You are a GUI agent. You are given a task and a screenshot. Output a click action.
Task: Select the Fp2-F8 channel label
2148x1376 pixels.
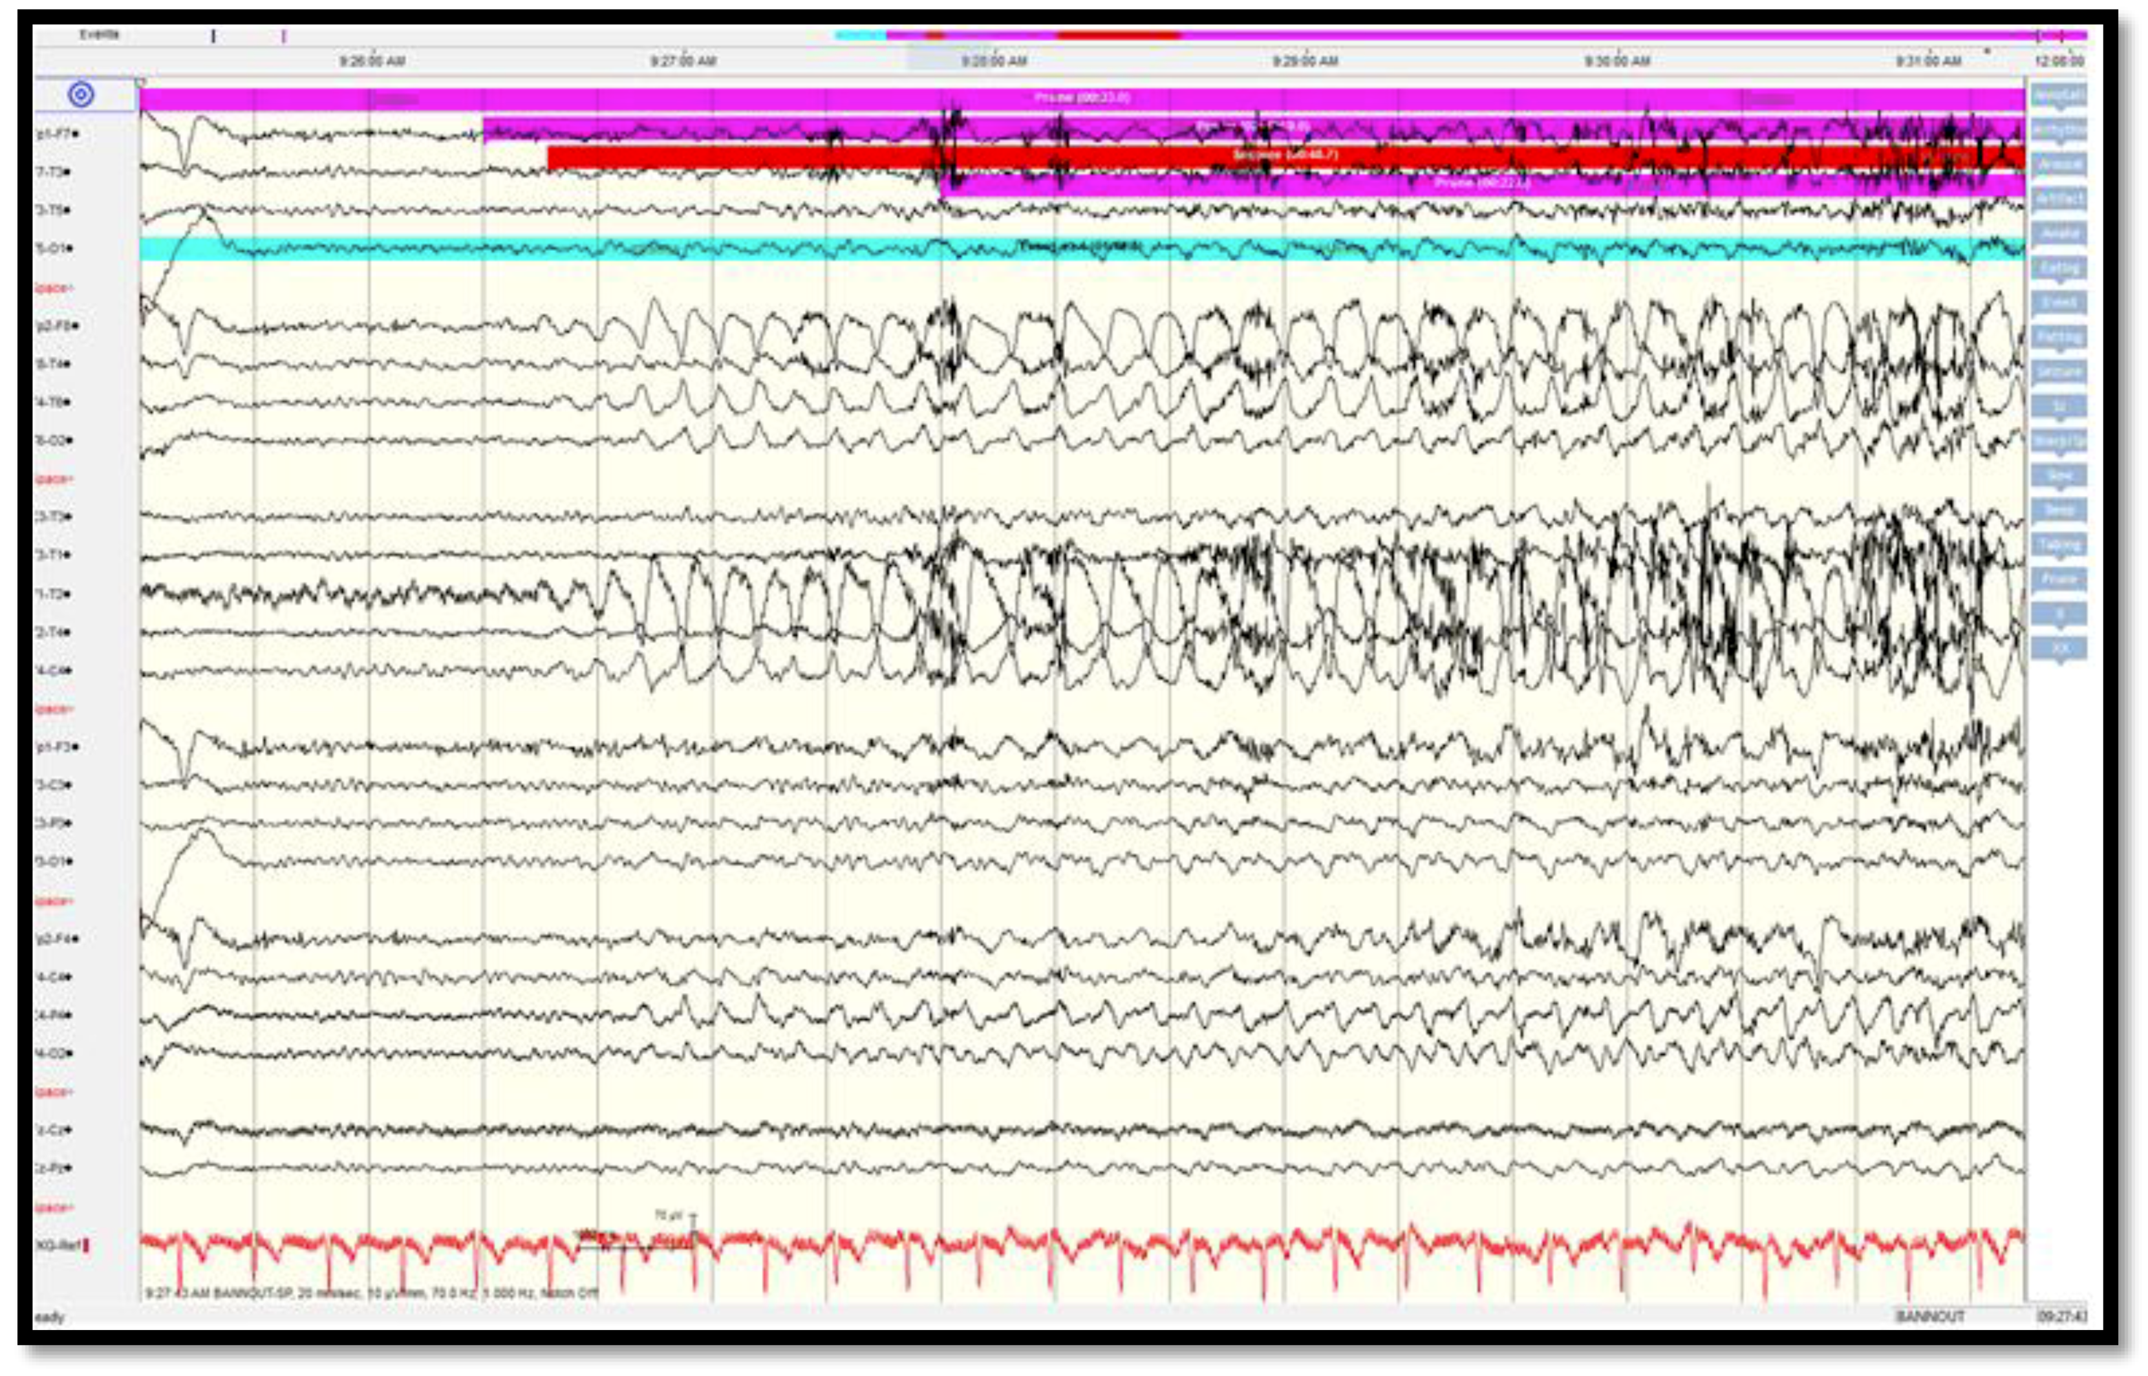tap(56, 326)
